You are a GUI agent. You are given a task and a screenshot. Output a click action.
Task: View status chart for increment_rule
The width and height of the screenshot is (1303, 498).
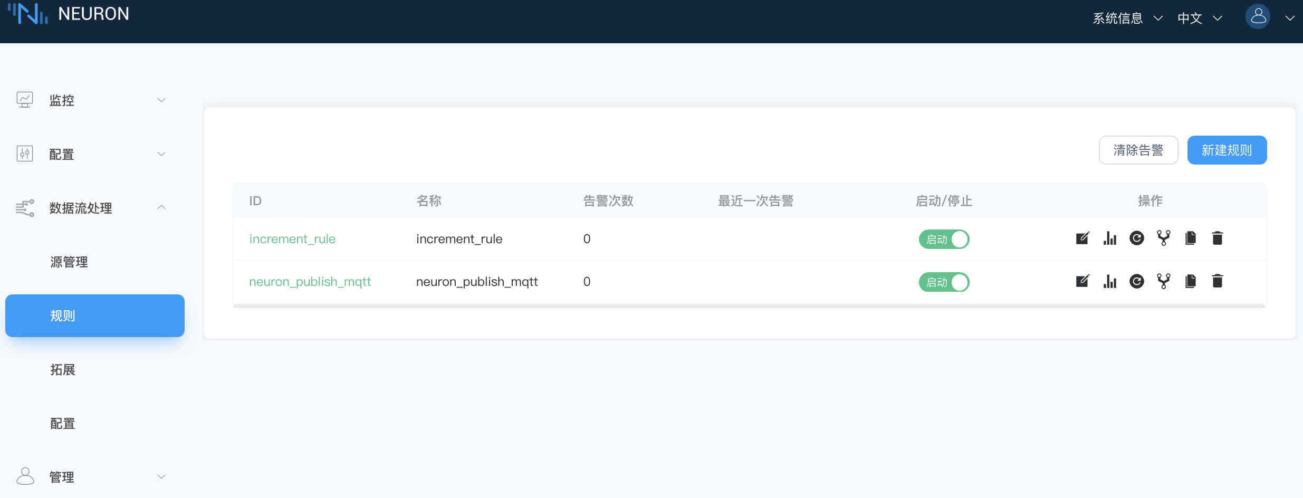1110,238
